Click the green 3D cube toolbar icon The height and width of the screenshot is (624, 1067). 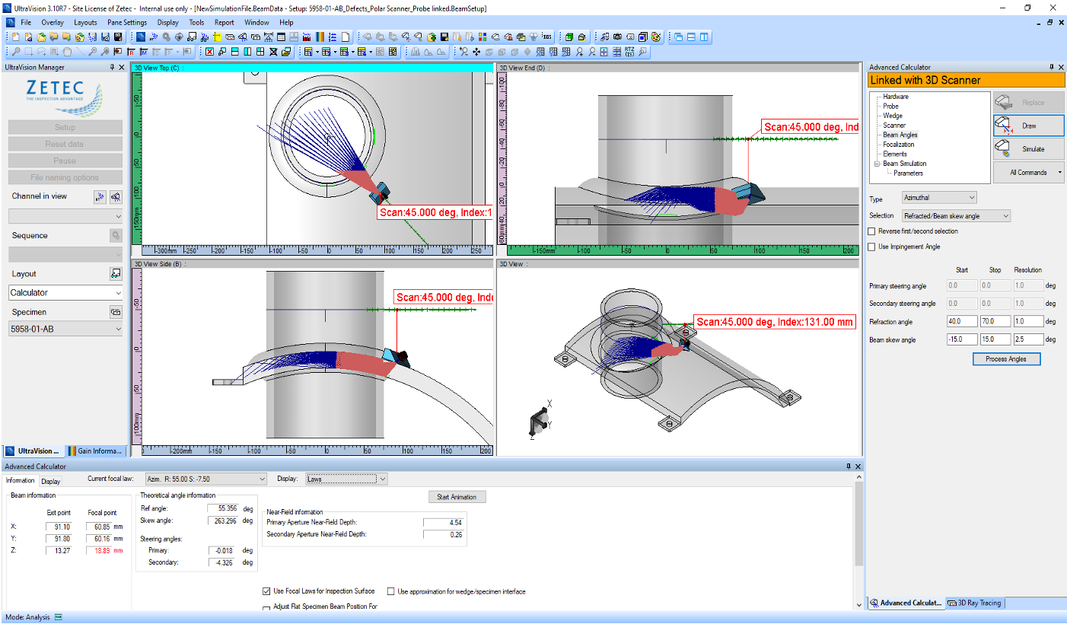[569, 37]
